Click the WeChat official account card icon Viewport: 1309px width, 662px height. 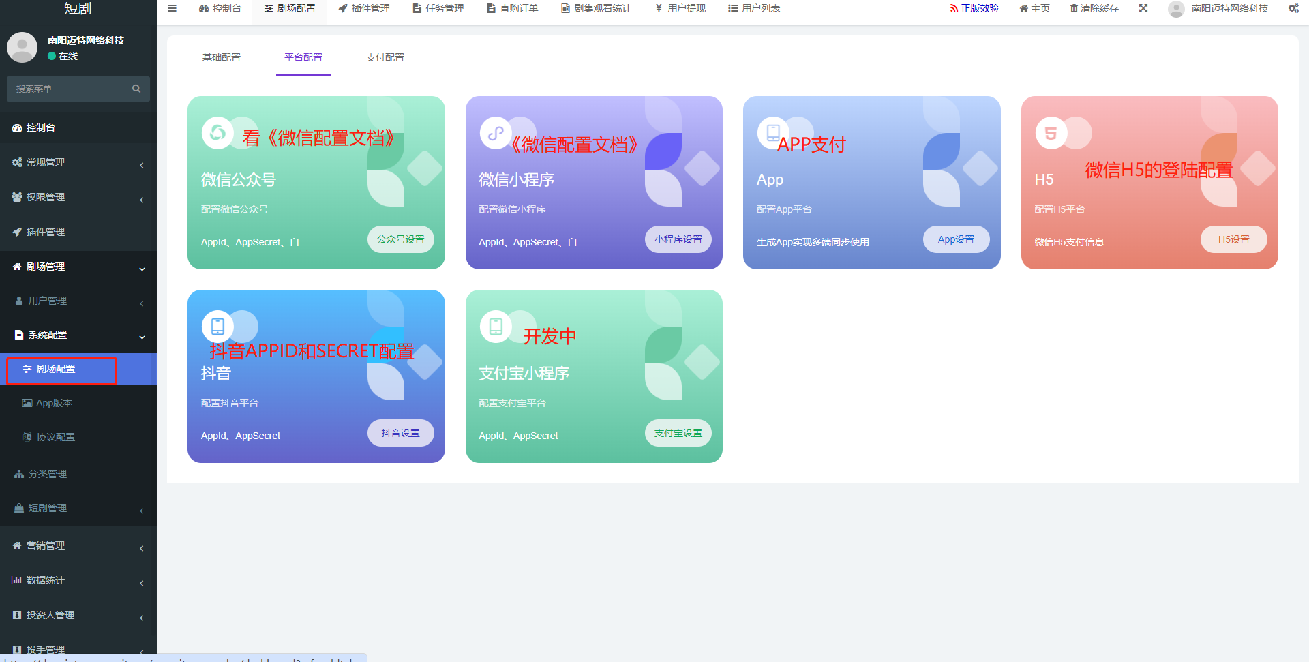tap(217, 133)
